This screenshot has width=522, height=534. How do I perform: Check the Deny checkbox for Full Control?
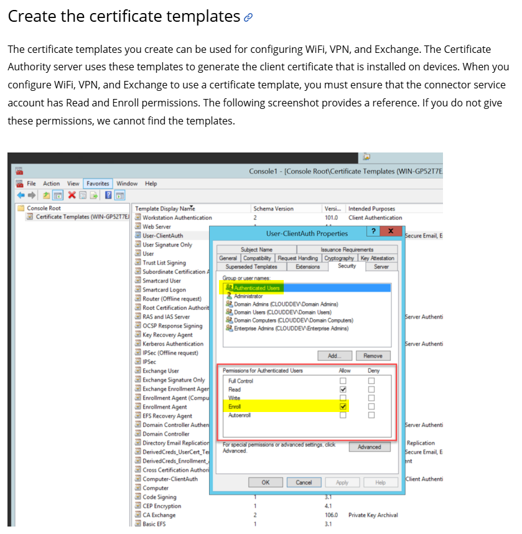coord(371,381)
